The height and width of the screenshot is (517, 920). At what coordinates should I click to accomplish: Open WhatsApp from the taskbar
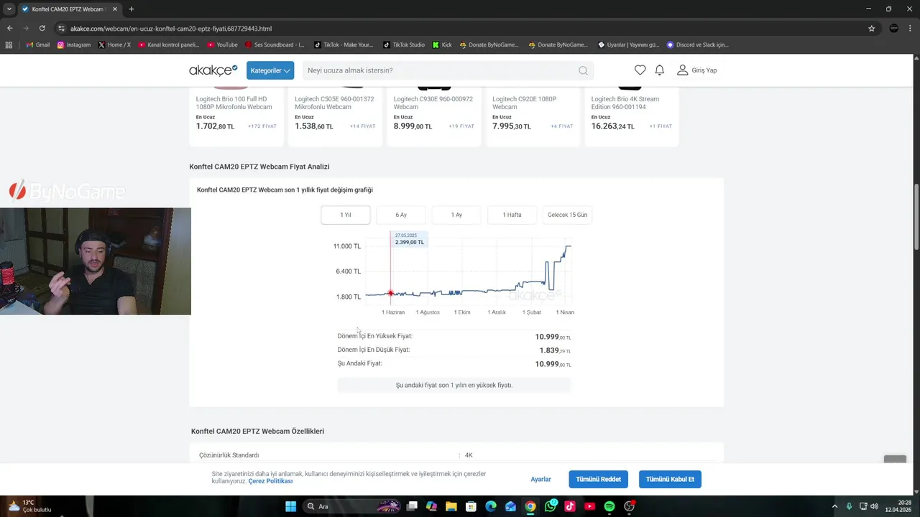click(550, 506)
